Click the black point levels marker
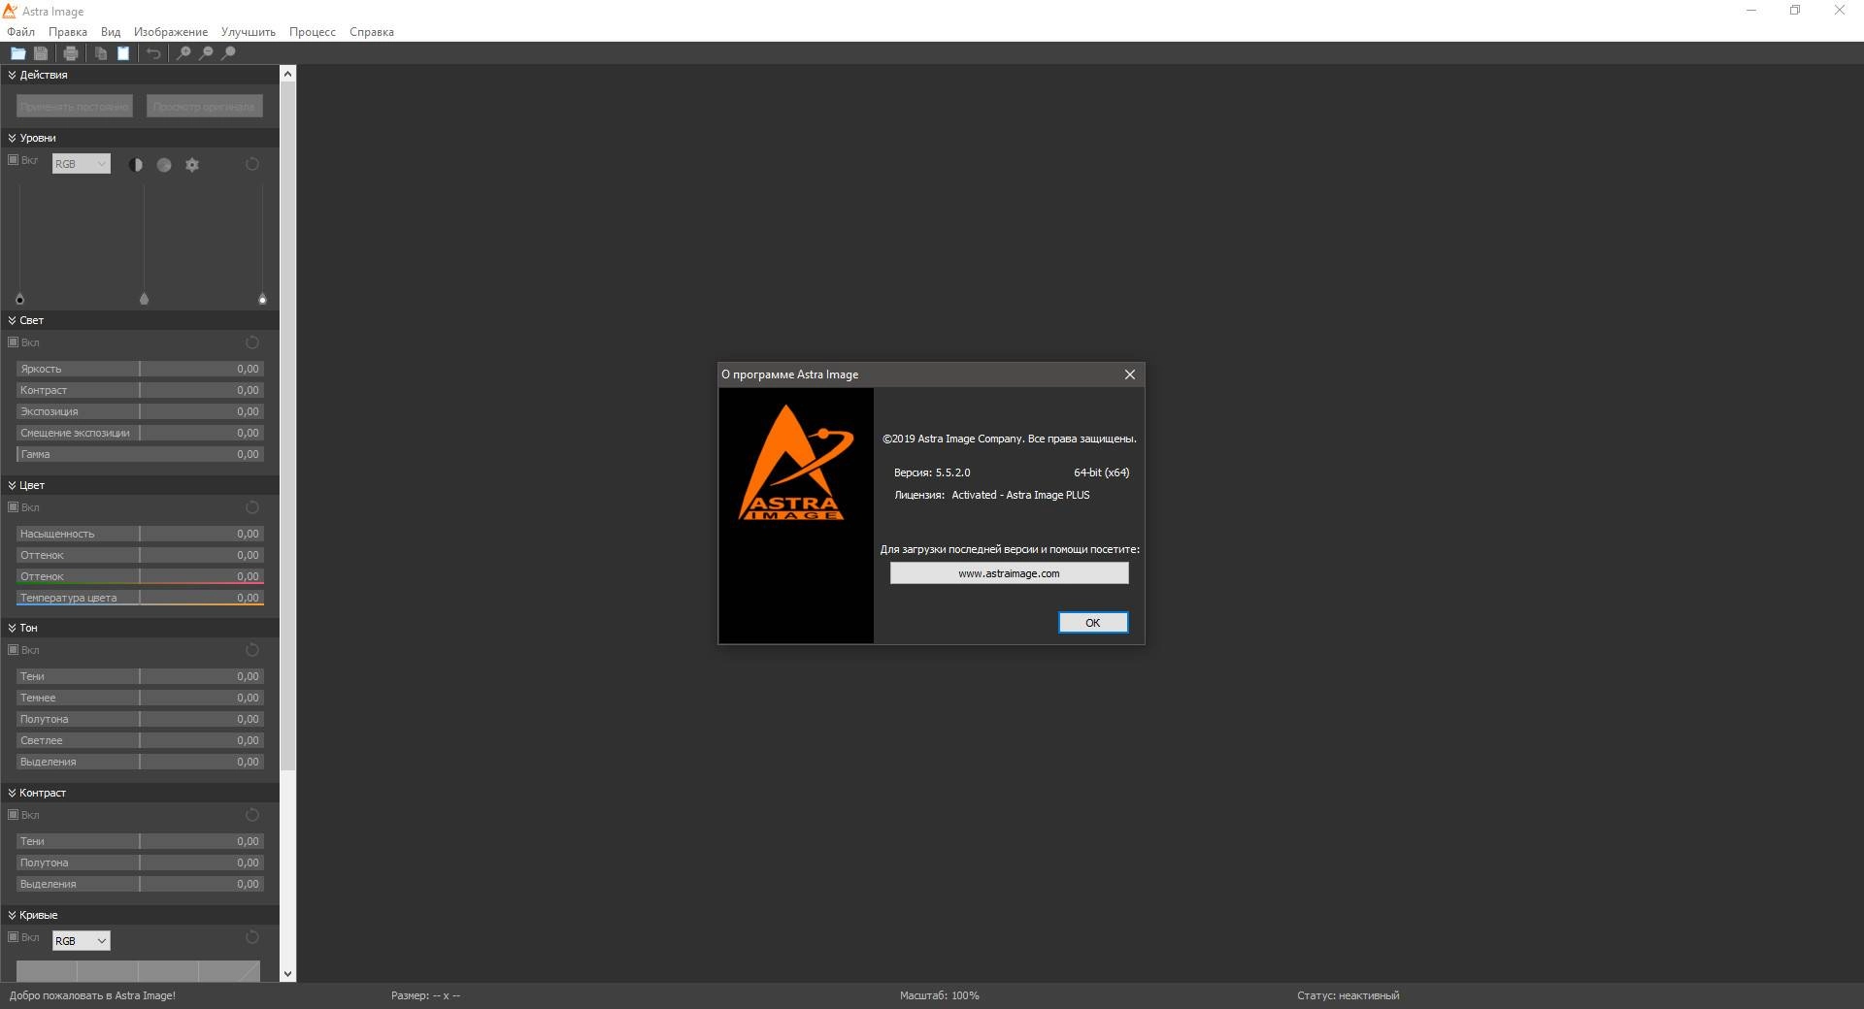 pos(19,299)
